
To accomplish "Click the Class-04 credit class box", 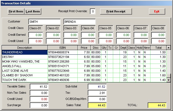I will pyautogui.click(x=88, y=28).
